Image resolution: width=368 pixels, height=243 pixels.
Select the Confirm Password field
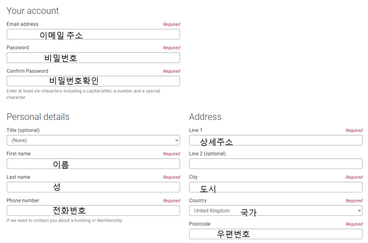click(93, 81)
